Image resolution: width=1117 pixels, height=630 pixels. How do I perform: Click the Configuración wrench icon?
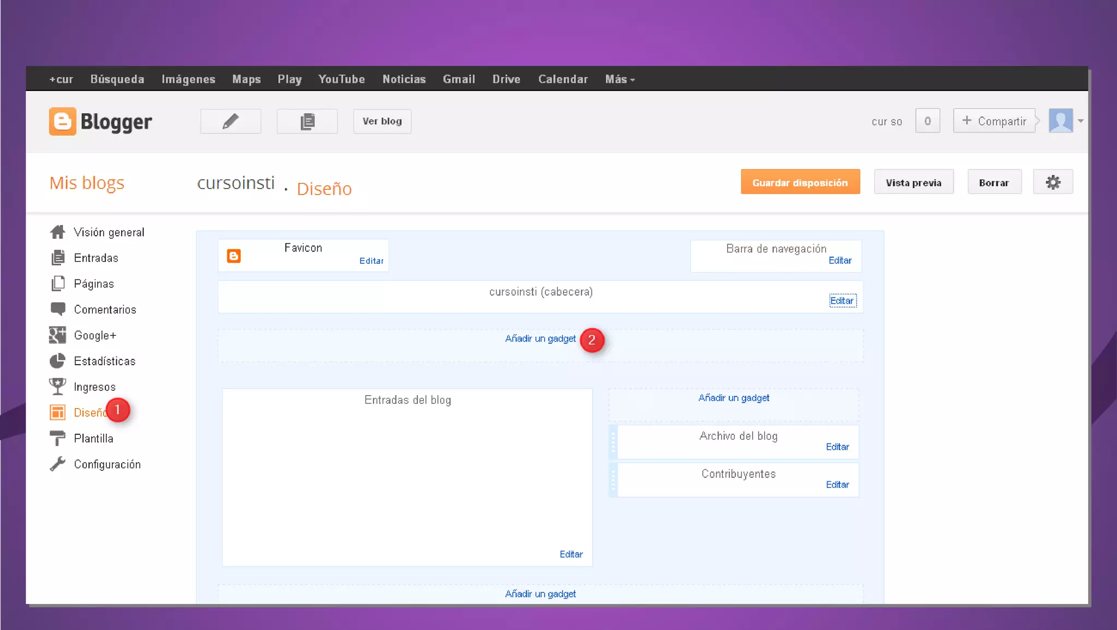click(x=57, y=464)
